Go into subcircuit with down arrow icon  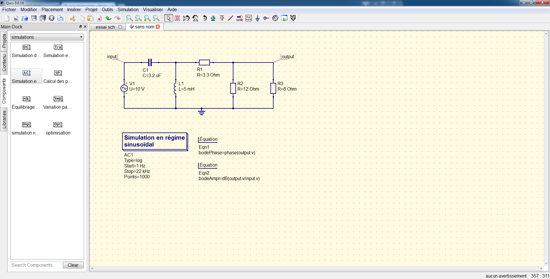(213, 18)
